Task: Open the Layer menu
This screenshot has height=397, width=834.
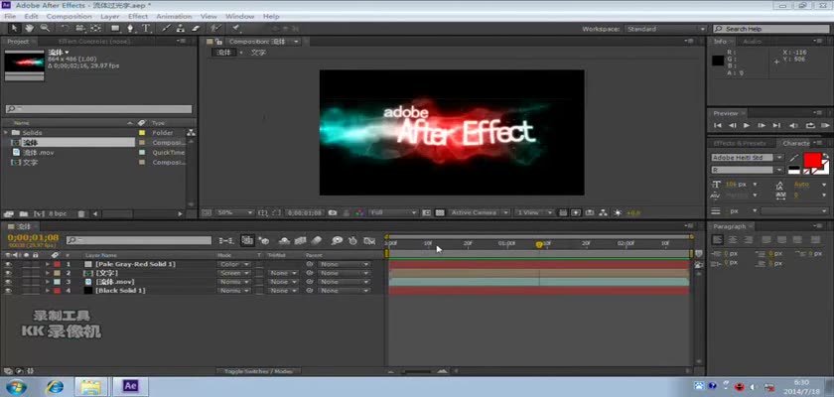Action: [110, 17]
